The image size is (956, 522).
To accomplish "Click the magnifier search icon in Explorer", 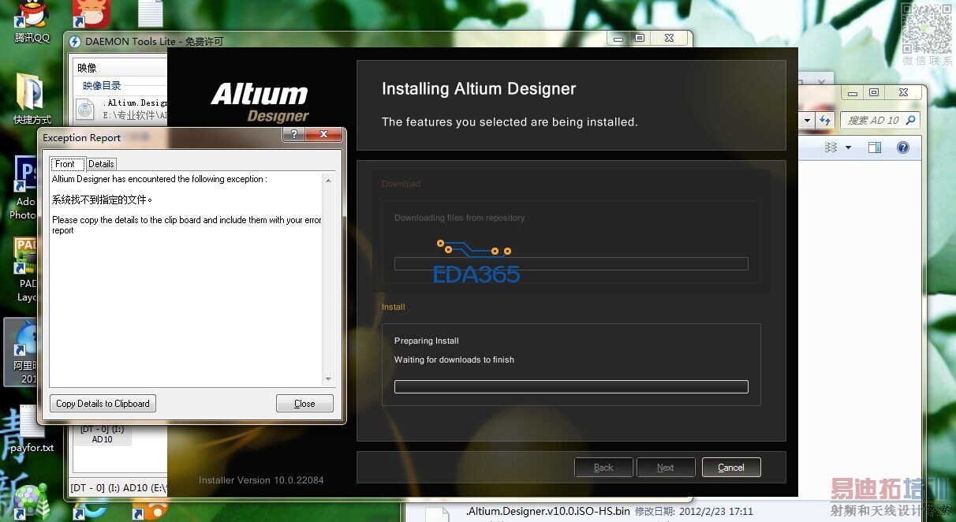I will pos(911,121).
